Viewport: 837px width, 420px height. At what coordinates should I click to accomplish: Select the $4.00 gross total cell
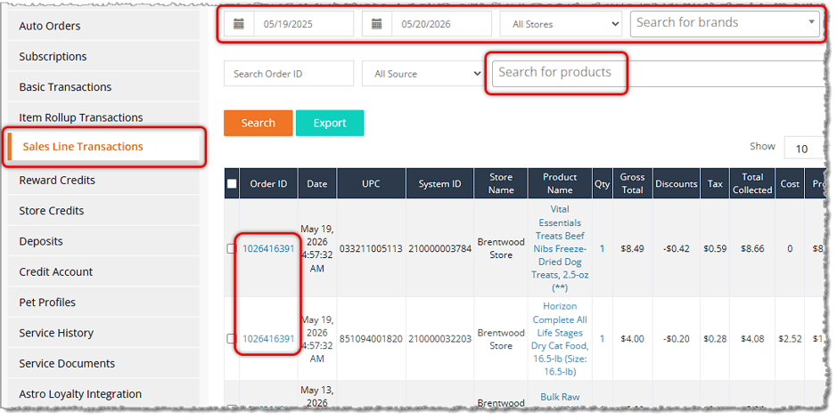[633, 339]
